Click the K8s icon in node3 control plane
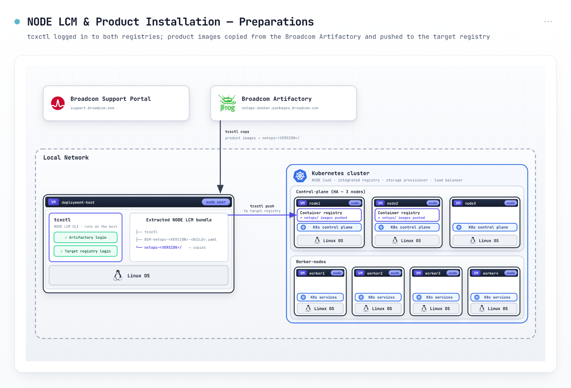This screenshot has height=388, width=571. [x=459, y=227]
